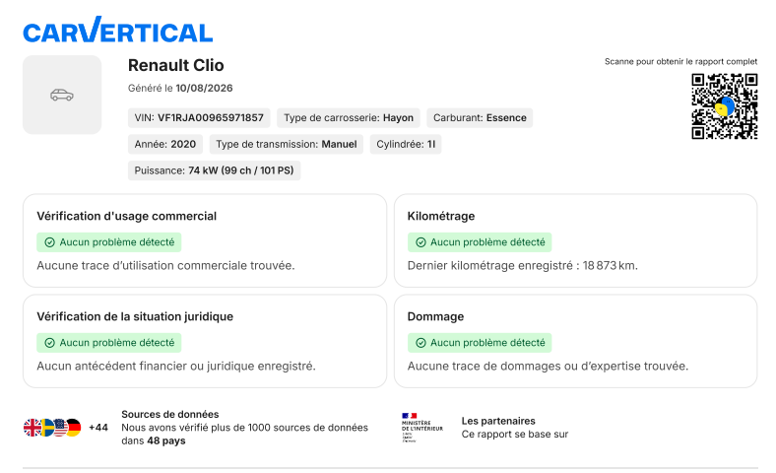Click Aucune trace d'utilisation commerciale trouvée text
The width and height of the screenshot is (776, 473).
click(x=165, y=265)
